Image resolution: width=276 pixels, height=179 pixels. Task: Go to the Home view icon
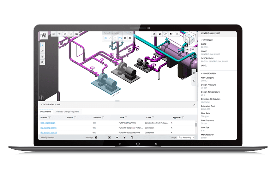point(43,35)
